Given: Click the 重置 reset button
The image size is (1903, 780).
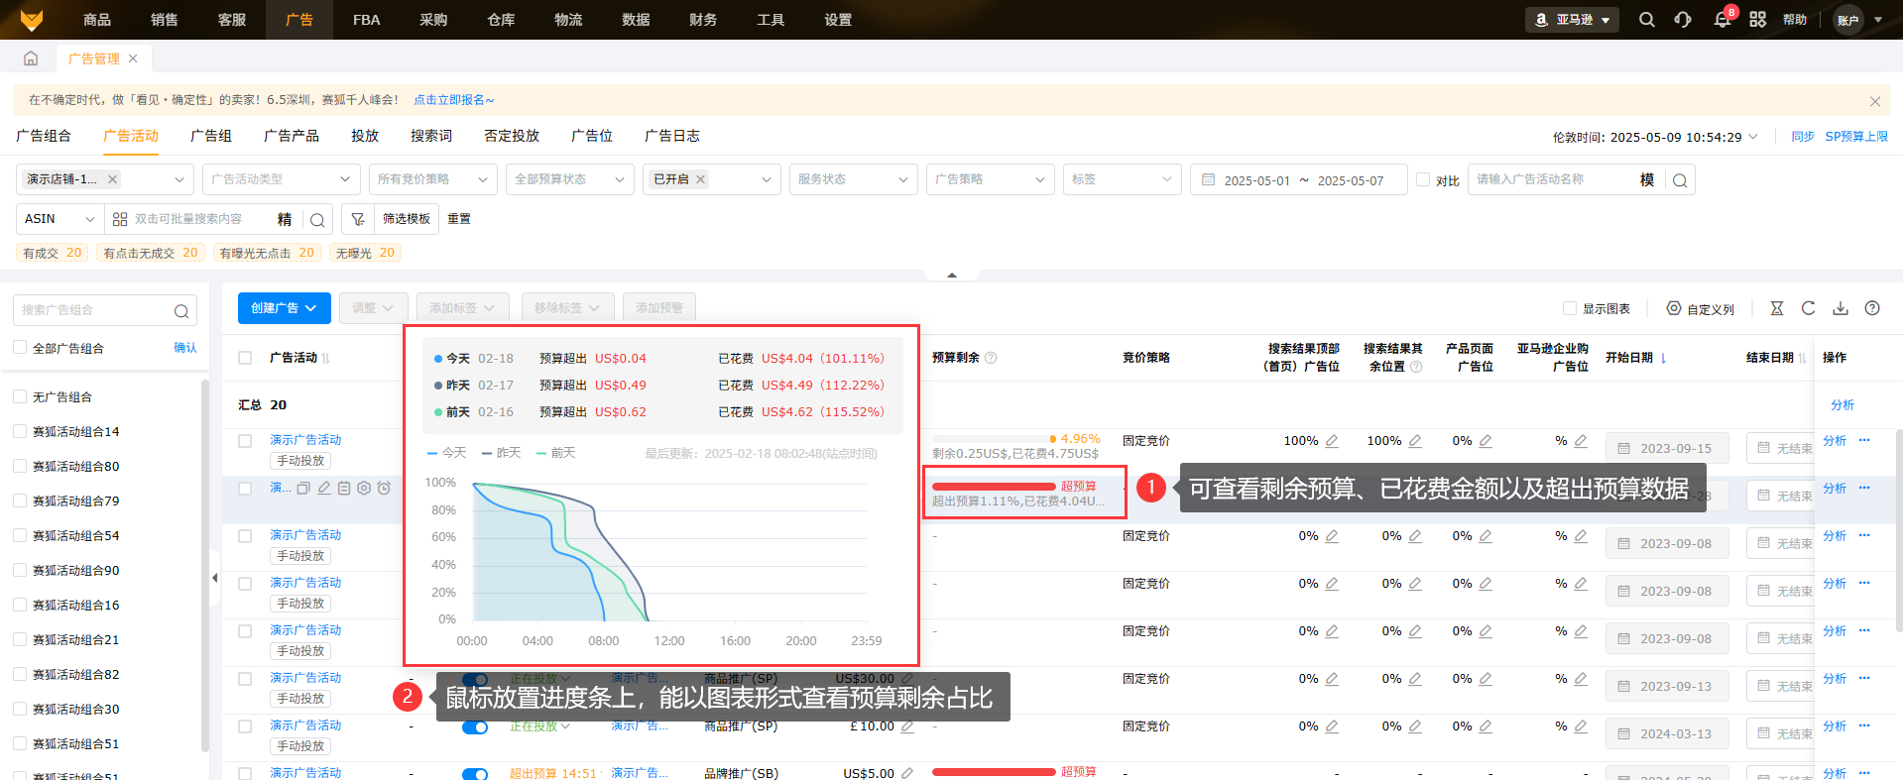Looking at the screenshot, I should point(459,219).
